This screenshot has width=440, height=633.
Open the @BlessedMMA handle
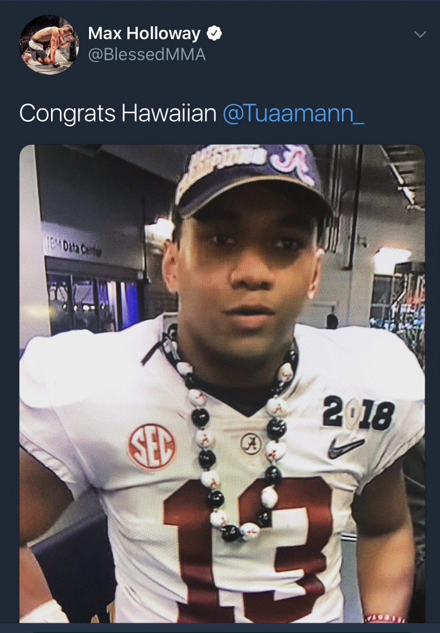point(147,55)
